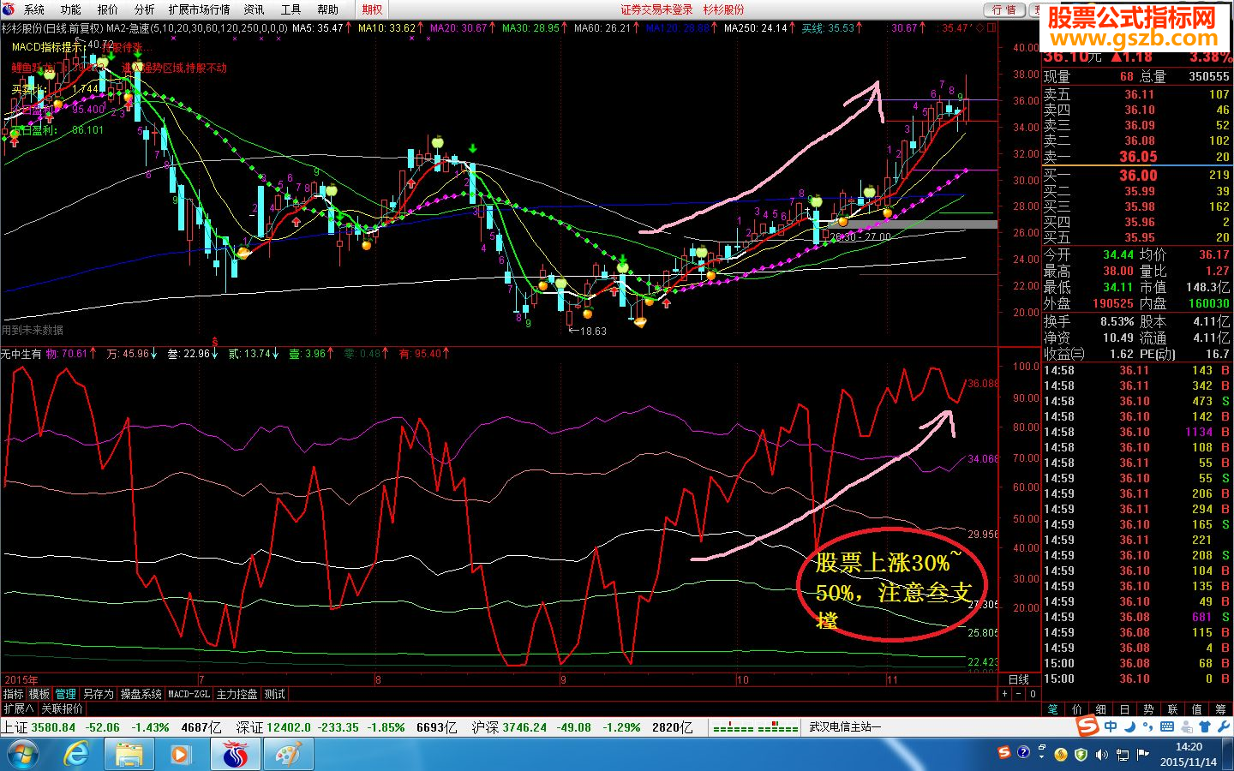Select the 联 tab under trade list
Screen dimensions: 1234x771
(x=1173, y=709)
